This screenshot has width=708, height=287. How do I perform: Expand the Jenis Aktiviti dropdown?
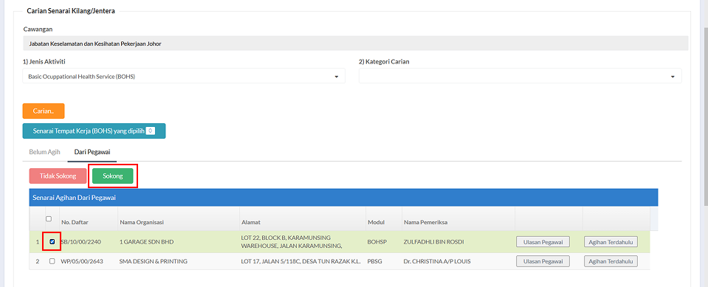(184, 76)
